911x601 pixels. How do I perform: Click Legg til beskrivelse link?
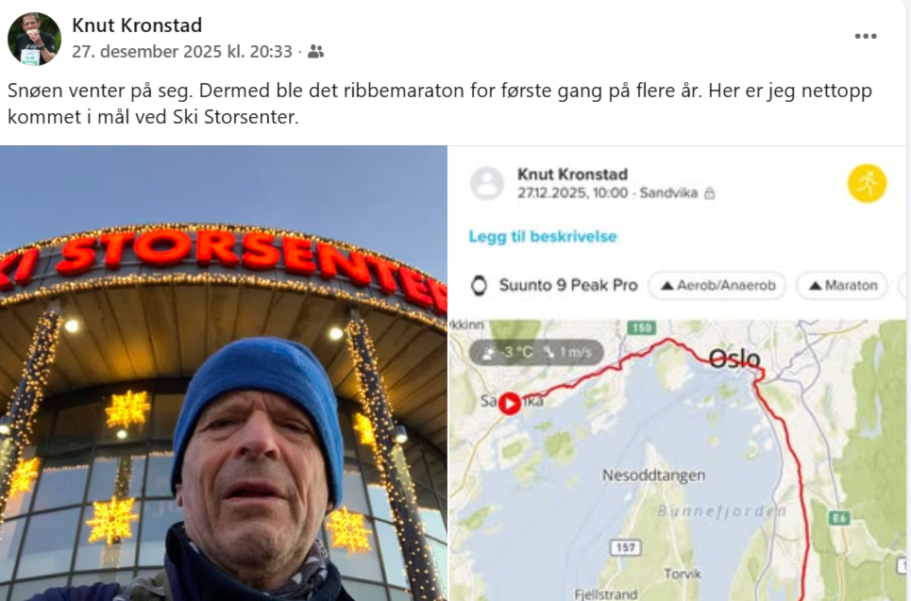pos(543,236)
